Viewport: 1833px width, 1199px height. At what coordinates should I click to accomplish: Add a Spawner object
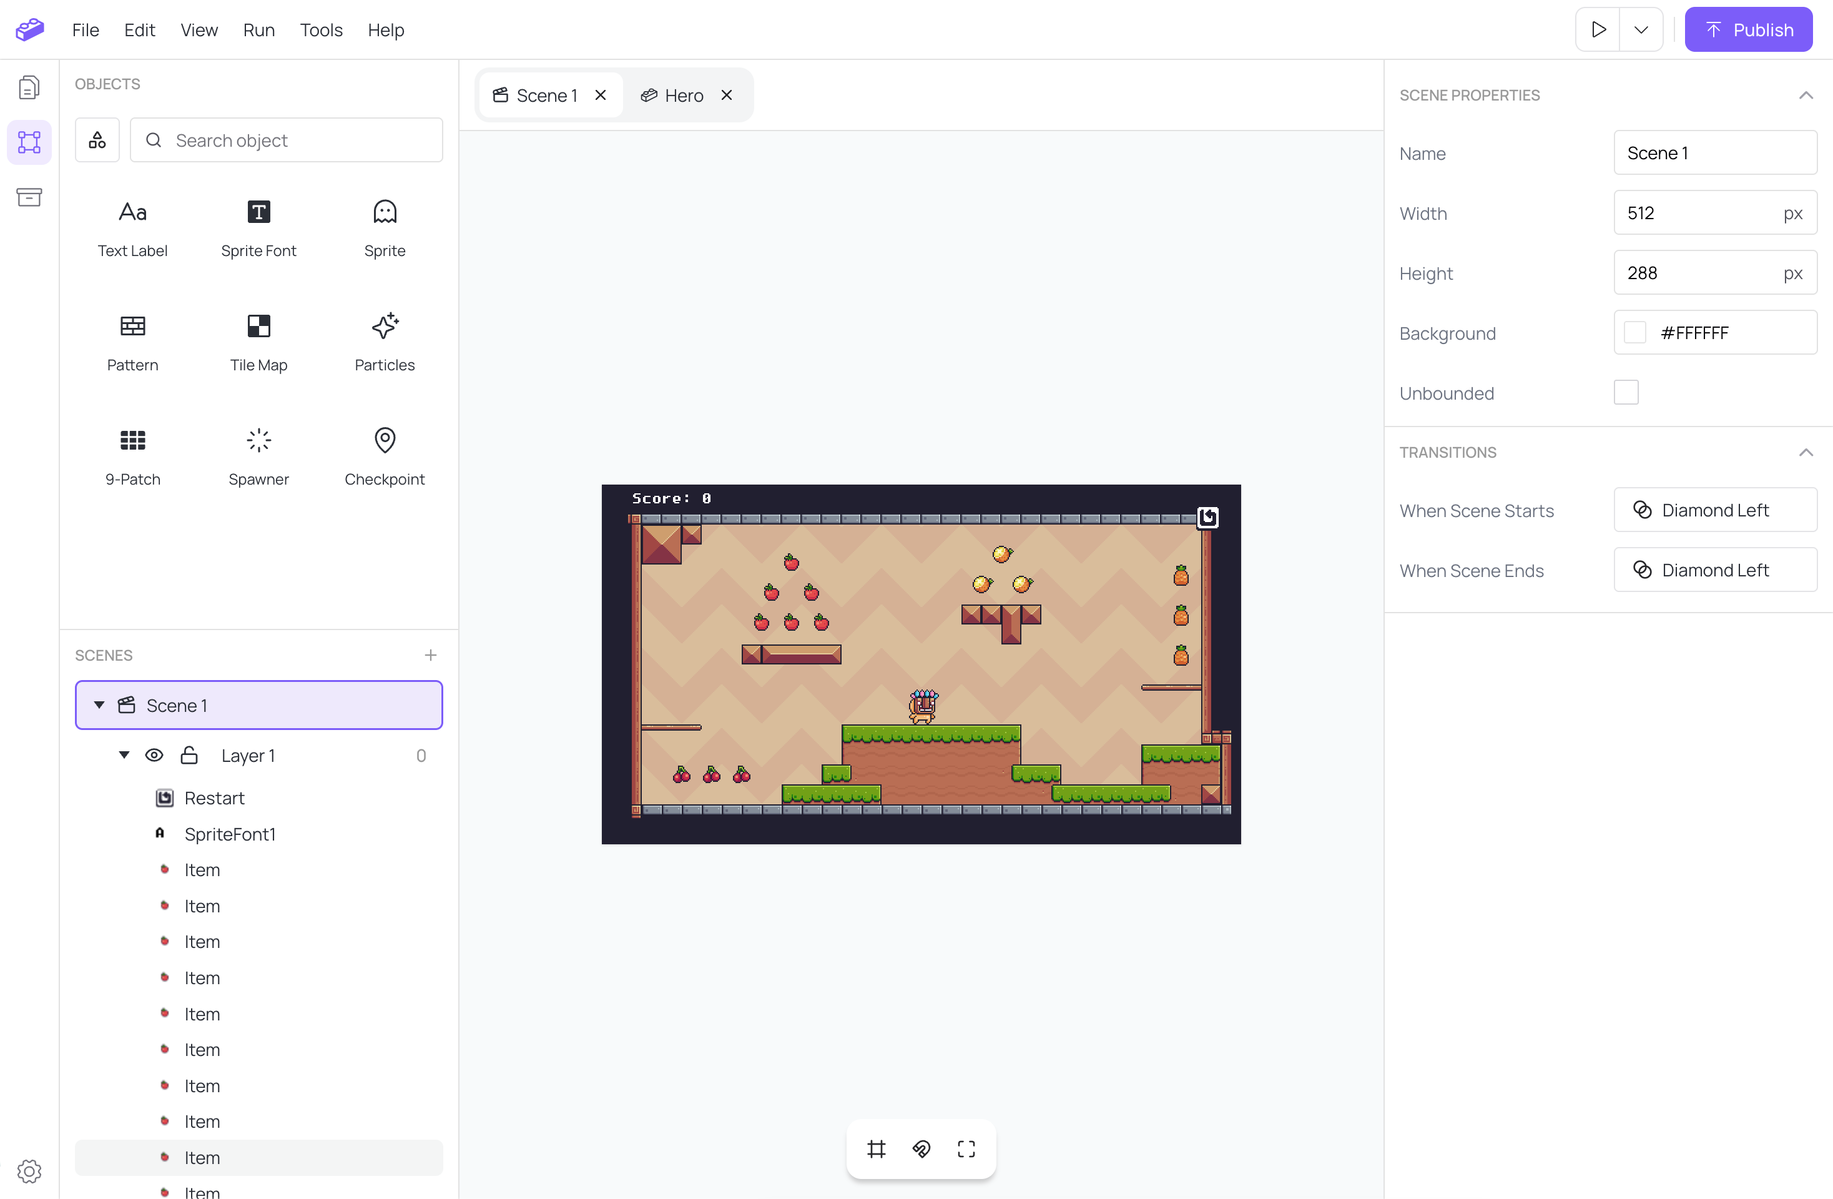click(258, 456)
